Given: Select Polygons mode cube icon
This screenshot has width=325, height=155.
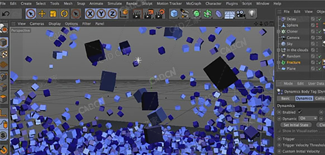Looking at the screenshot, I should point(4,99).
